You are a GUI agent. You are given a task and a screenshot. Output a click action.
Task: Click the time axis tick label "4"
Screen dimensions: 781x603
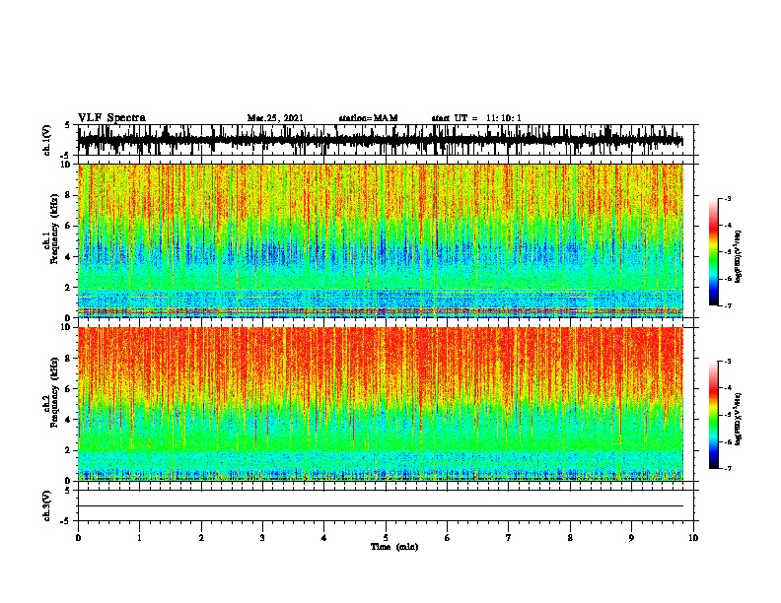(324, 538)
